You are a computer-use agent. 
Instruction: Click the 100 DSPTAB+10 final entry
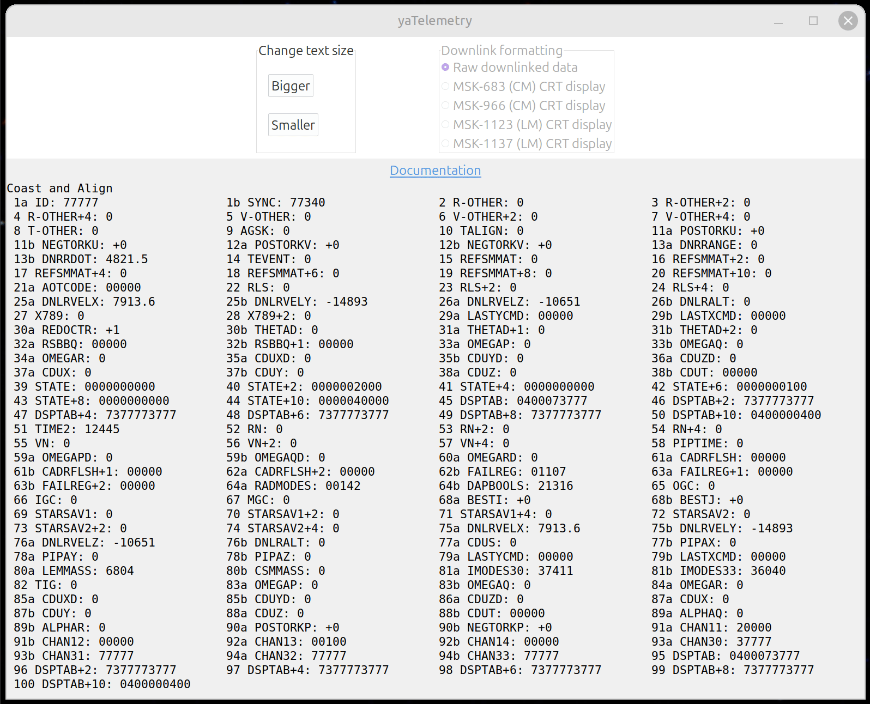102,684
